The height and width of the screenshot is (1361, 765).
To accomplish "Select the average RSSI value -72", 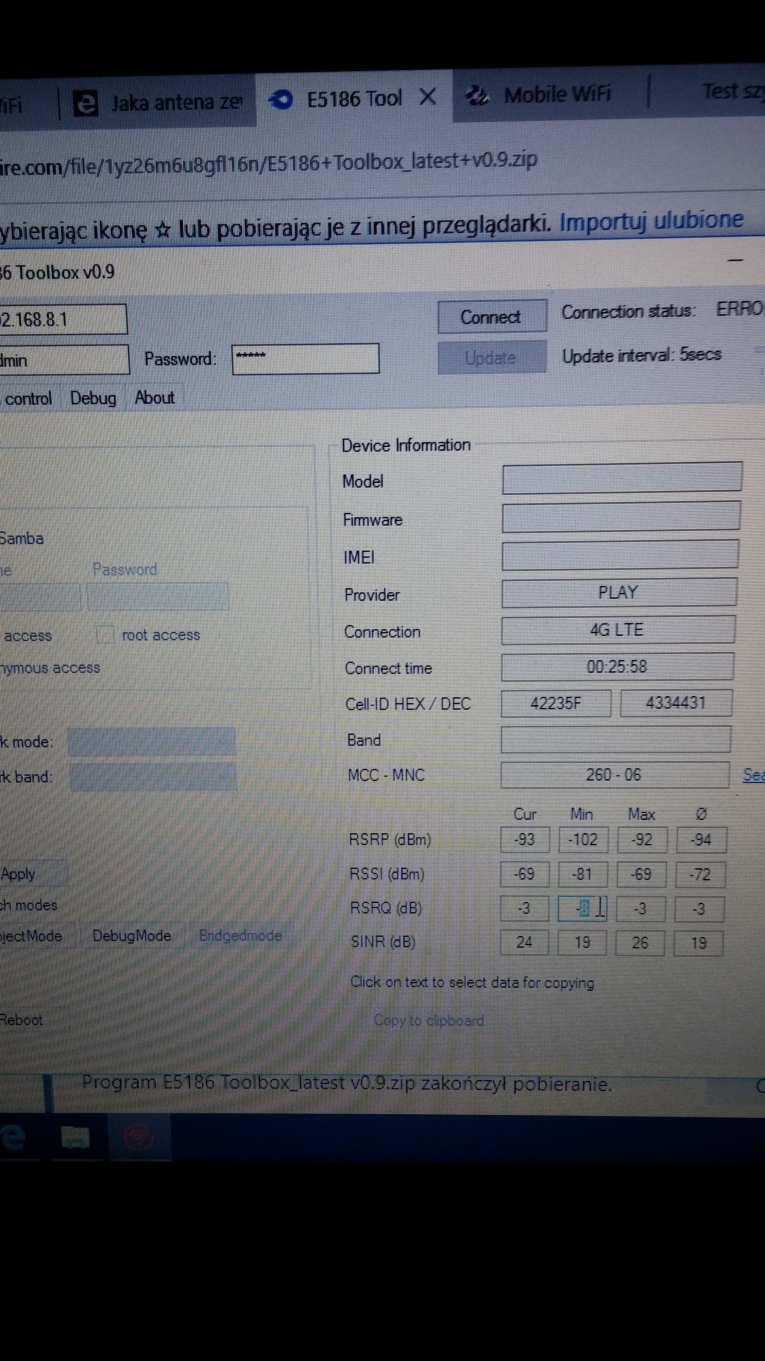I will 700,875.
